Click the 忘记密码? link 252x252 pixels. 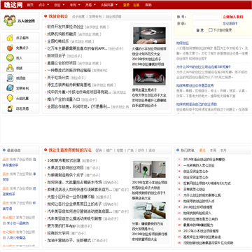tap(230, 23)
